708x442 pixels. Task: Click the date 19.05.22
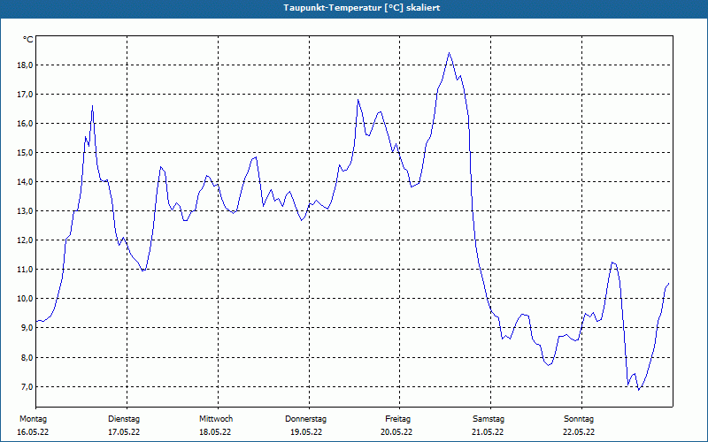[306, 432]
